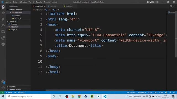
Task: Open the Run and Debug view
Action: 3,26
